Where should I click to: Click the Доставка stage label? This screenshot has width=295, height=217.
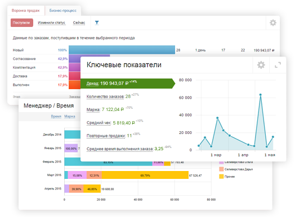coord(20,76)
